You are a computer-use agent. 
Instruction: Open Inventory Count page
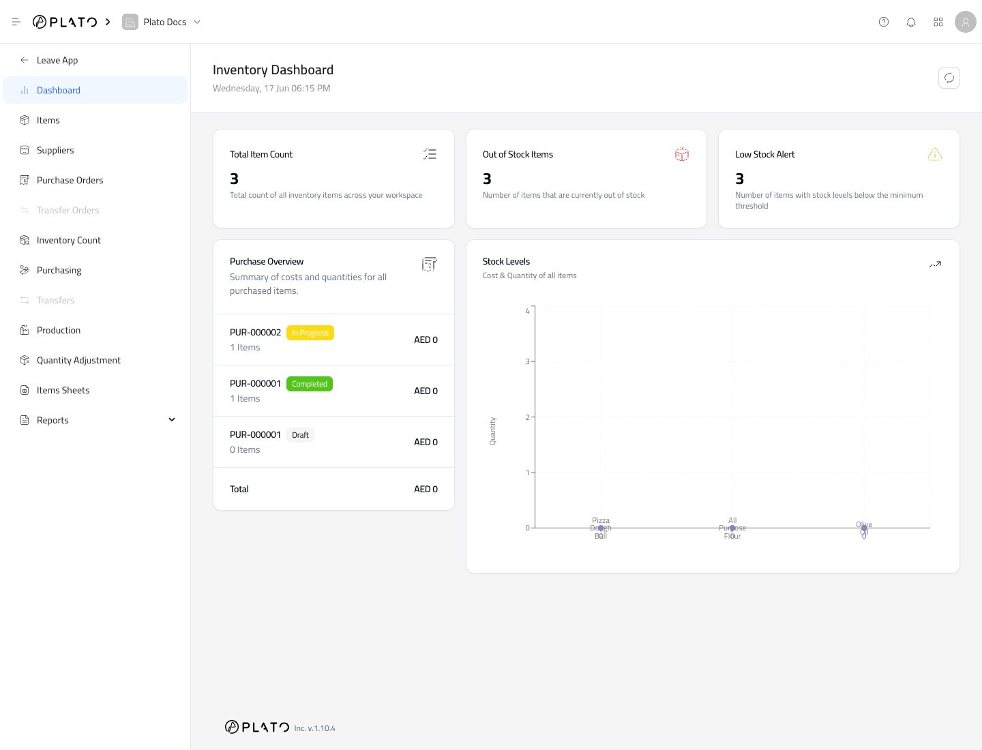click(95, 240)
